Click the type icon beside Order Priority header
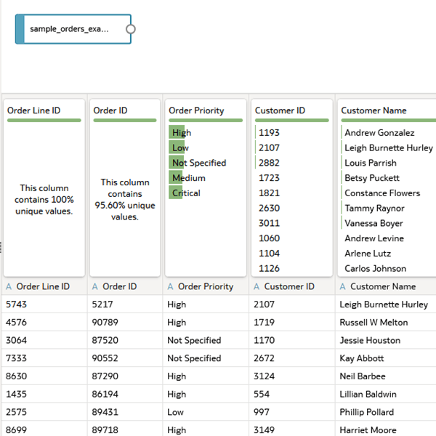 [x=171, y=286]
